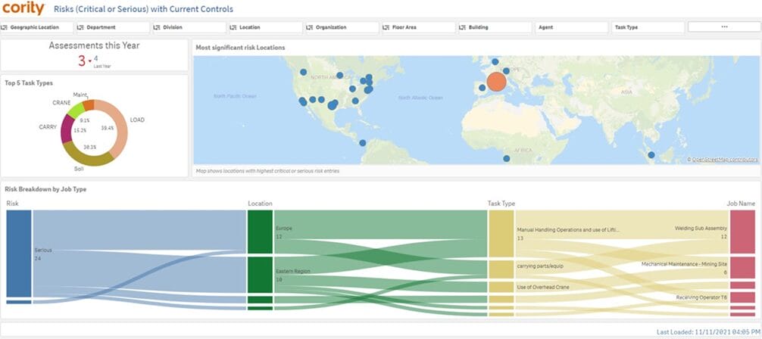Open the Geographic Location filter

point(37,27)
